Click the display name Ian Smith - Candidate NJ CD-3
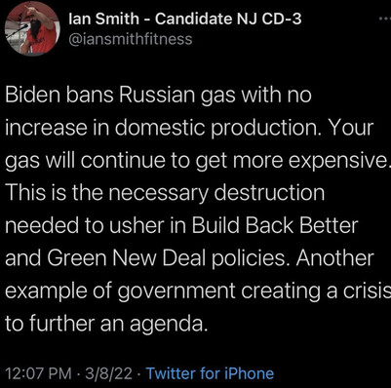The width and height of the screenshot is (391, 388). pos(185,19)
